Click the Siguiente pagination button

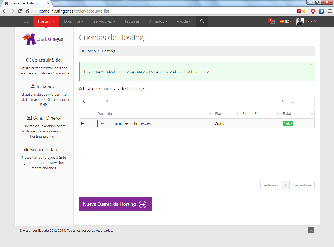pos(302,185)
